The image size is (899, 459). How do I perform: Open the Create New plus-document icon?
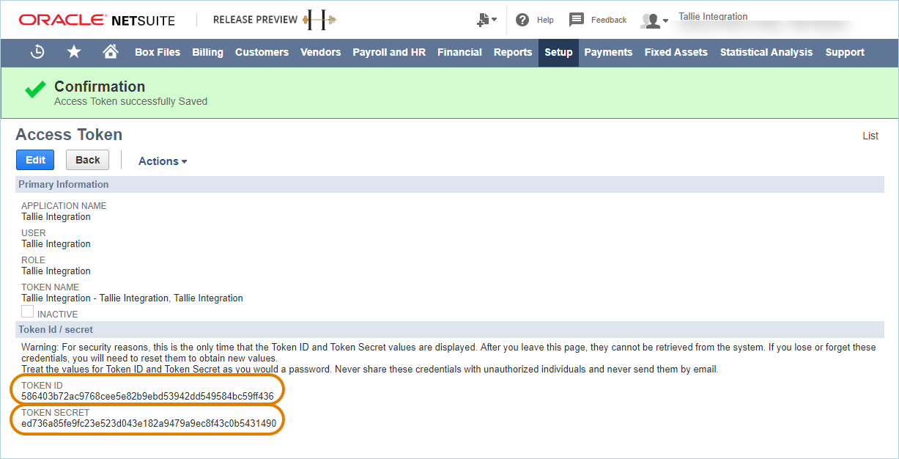coord(486,20)
